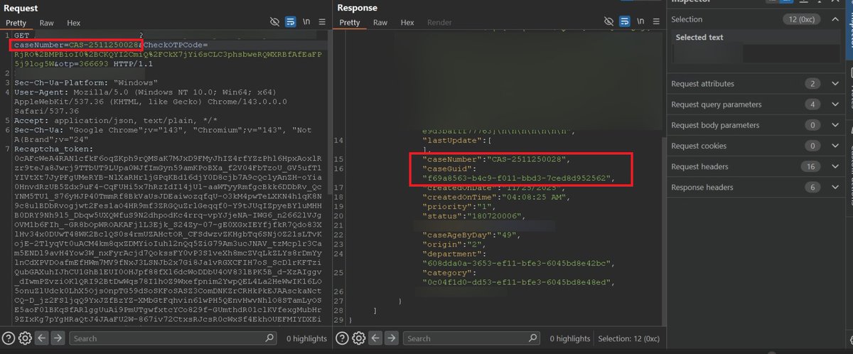Expand Request query parameters section
853x354 pixels.
pyautogui.click(x=835, y=104)
